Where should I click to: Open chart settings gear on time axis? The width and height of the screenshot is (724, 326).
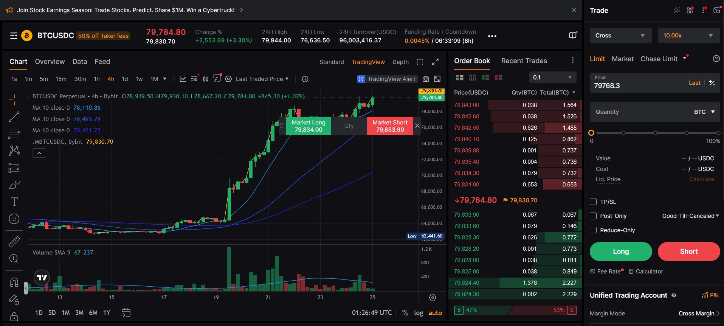[x=433, y=298]
